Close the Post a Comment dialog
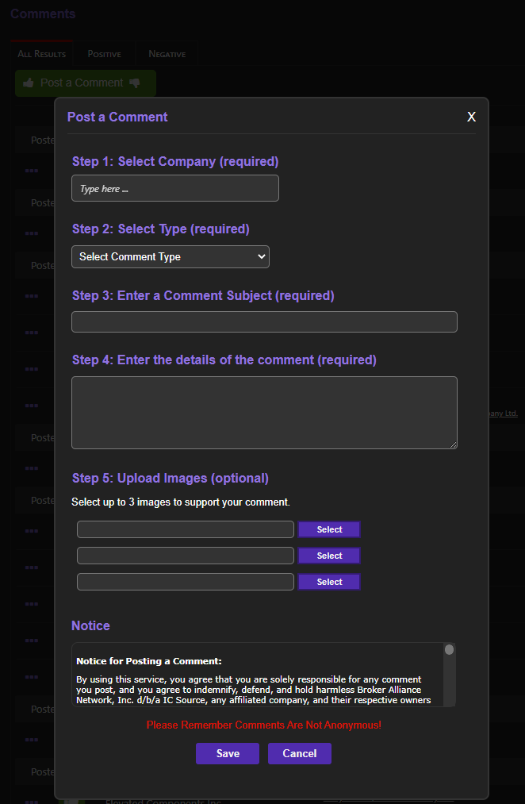The height and width of the screenshot is (804, 525). coord(471,117)
